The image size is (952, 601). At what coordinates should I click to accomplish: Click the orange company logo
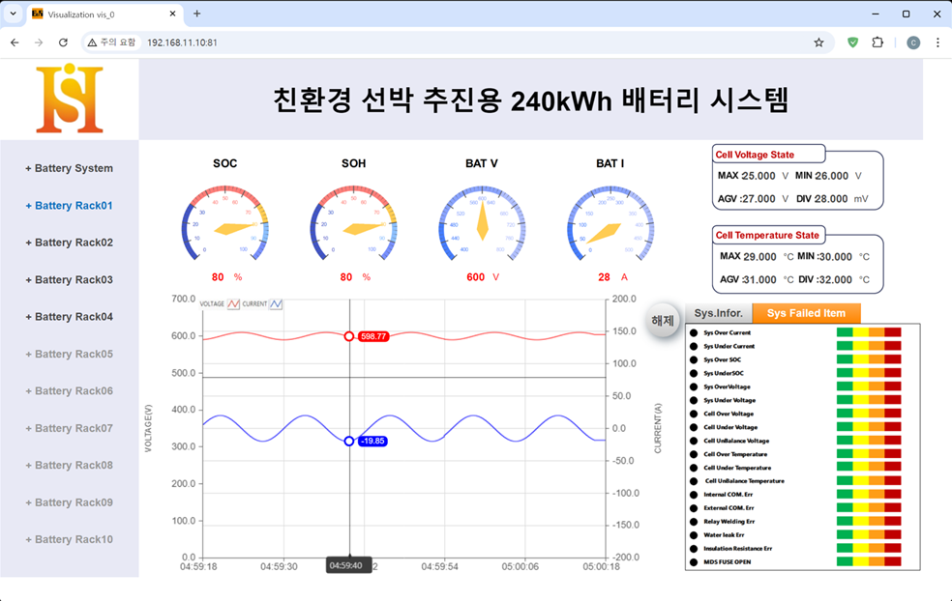click(70, 100)
